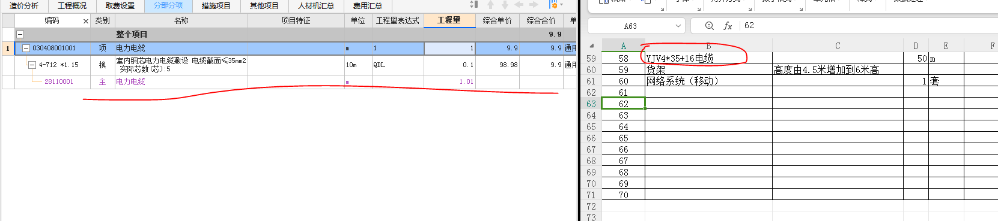
Task: Click the move left (promote) arrow icon
Action: coord(519,5)
